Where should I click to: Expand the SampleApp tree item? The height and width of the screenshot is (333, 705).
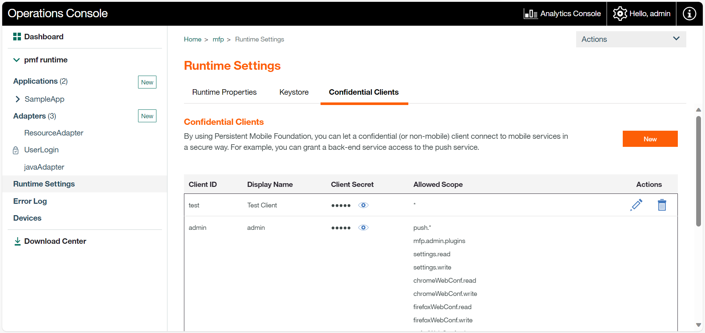[18, 99]
